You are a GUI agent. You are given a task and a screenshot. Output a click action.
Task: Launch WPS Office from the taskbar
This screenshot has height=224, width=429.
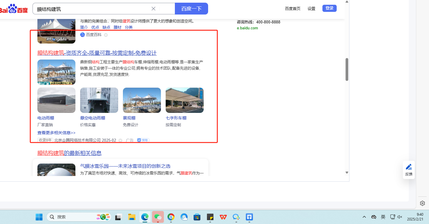(x=223, y=217)
